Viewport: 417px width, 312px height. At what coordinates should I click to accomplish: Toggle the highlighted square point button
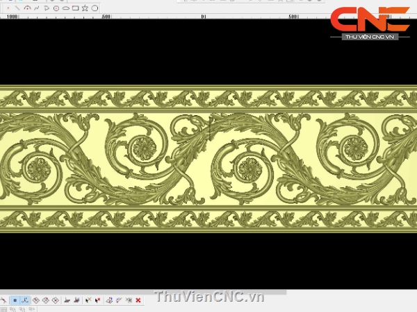coord(15,300)
